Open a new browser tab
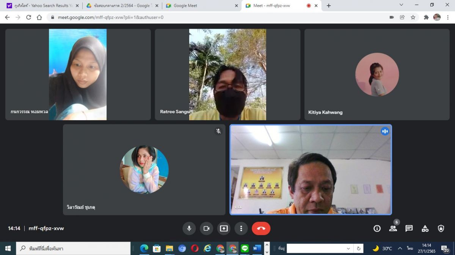455x255 pixels. coord(329,6)
